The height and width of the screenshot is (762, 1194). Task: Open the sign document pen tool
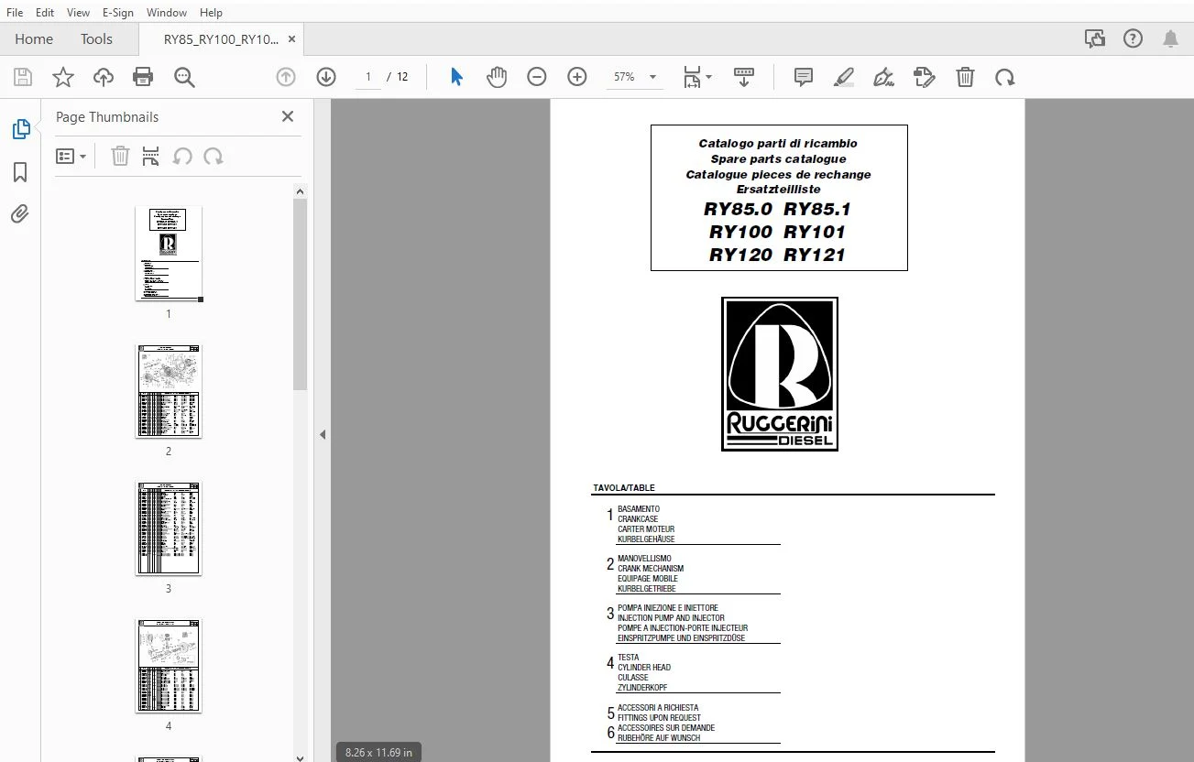pos(884,77)
